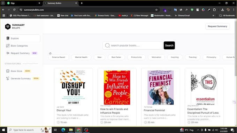Expand the hidden bookmarks chevron
The width and height of the screenshot is (237, 133).
click(213, 15)
